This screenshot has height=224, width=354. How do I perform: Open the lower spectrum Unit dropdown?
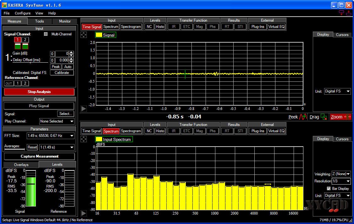pyautogui.click(x=337, y=195)
